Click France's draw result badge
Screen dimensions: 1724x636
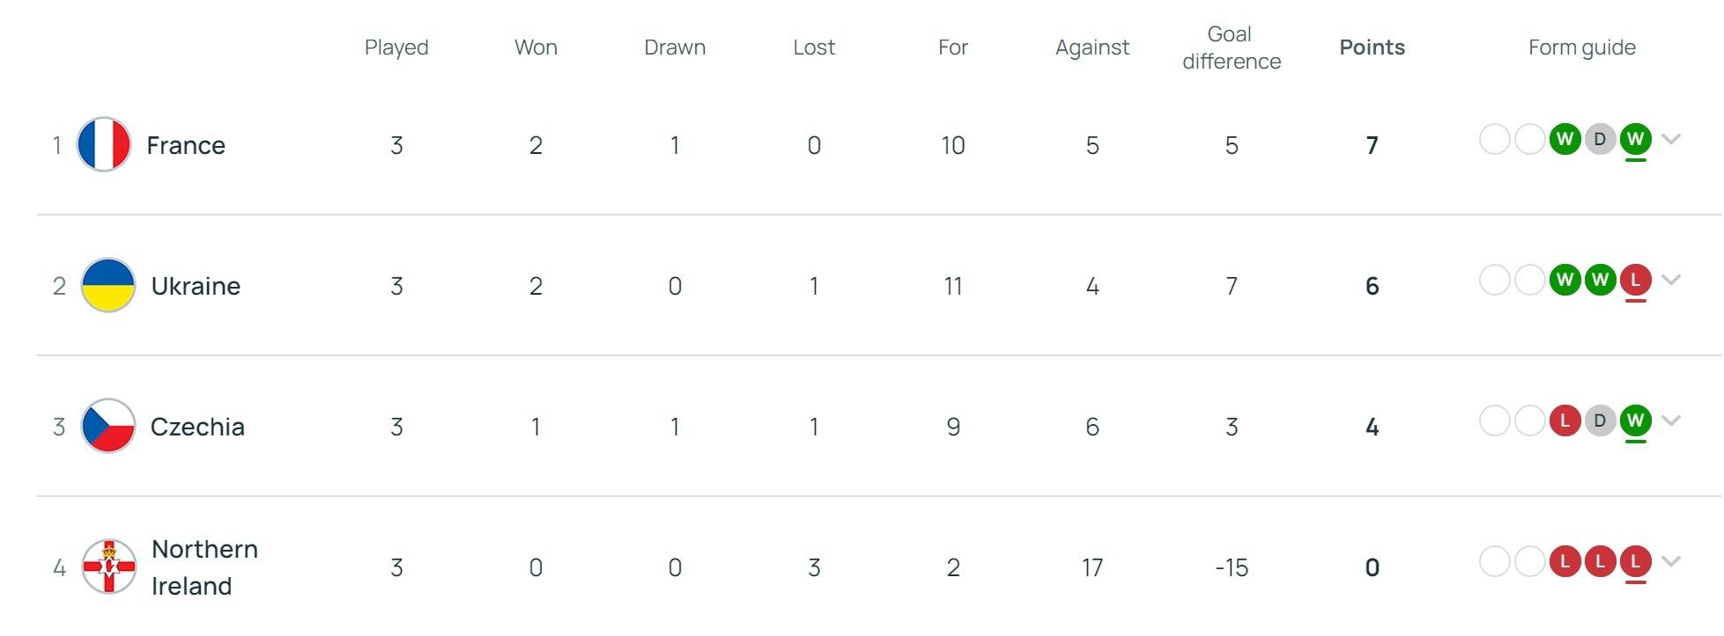1600,139
